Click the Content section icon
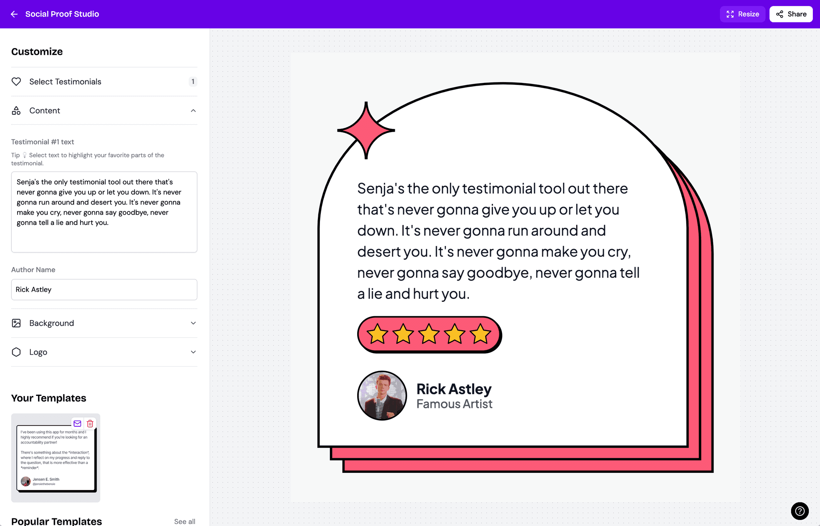 [x=16, y=110]
